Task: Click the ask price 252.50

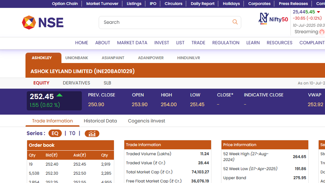Action: pos(80,174)
